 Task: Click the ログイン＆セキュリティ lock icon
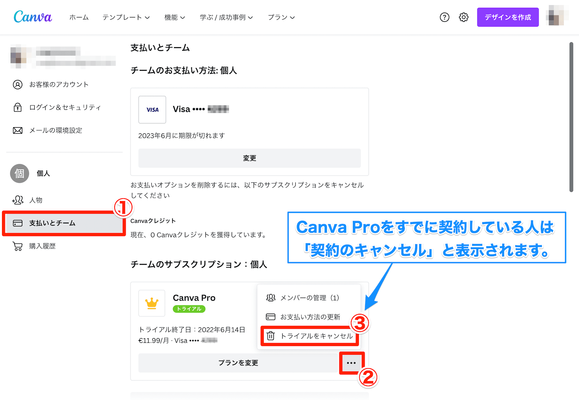tap(18, 107)
